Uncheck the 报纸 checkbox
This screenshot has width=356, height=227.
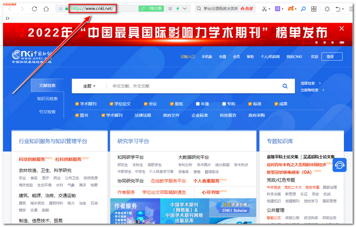tap(172, 104)
